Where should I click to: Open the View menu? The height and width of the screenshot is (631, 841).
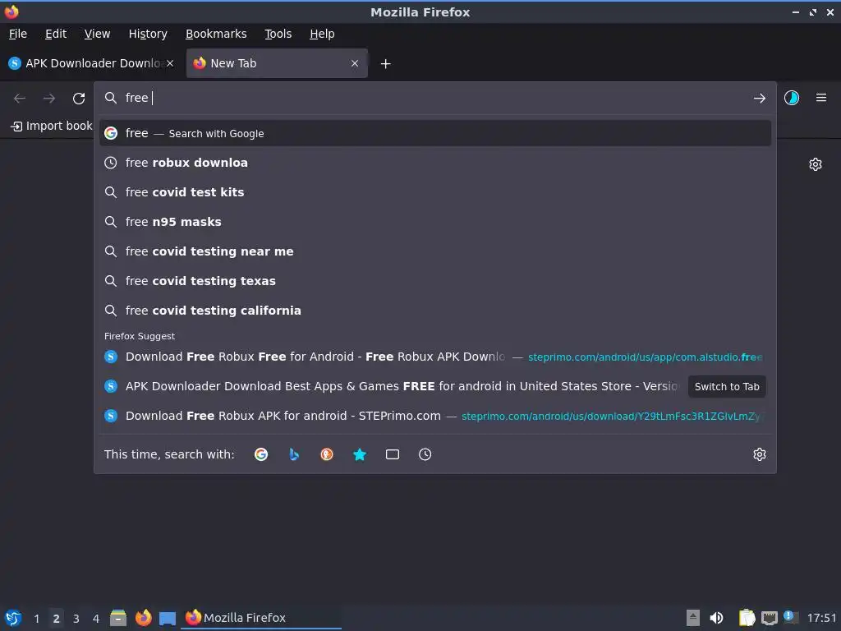click(x=97, y=34)
